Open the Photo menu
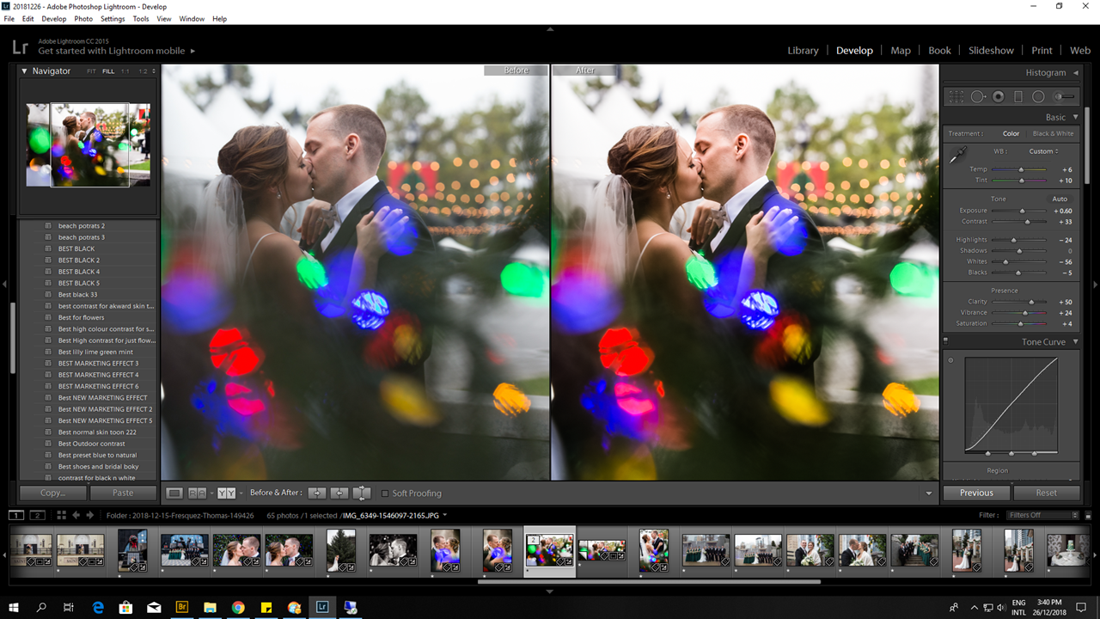The width and height of the screenshot is (1100, 619). (x=83, y=18)
